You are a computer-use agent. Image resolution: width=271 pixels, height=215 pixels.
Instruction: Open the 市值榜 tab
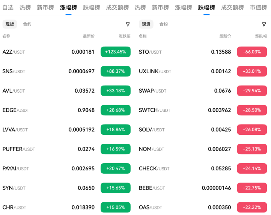(x=258, y=8)
